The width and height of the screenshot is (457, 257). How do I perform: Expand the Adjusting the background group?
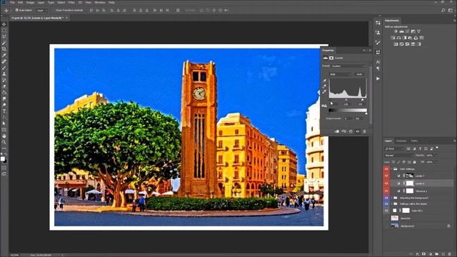pyautogui.click(x=392, y=198)
